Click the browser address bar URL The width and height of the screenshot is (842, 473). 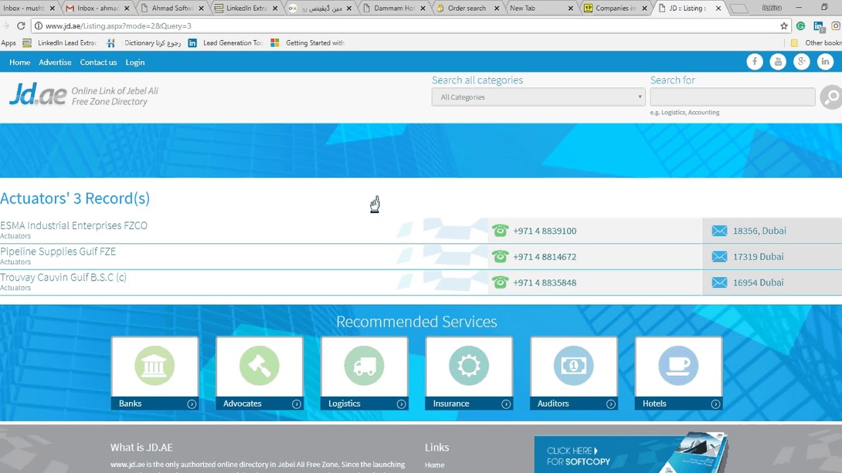pyautogui.click(x=118, y=26)
